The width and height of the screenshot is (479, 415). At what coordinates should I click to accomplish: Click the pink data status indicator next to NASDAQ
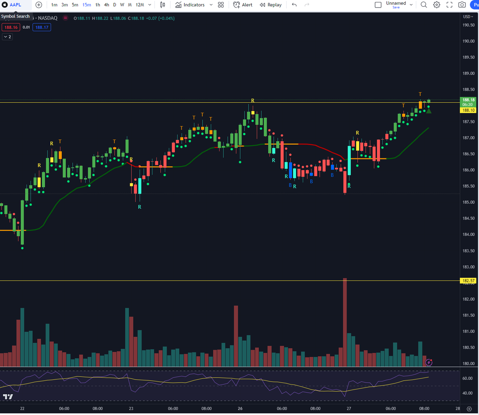pyautogui.click(x=65, y=18)
